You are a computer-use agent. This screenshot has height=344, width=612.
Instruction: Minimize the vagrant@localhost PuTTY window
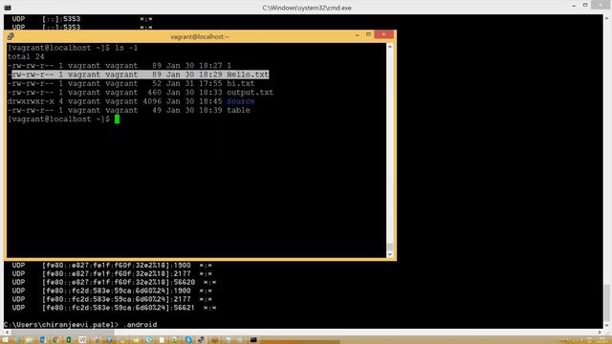(x=357, y=35)
